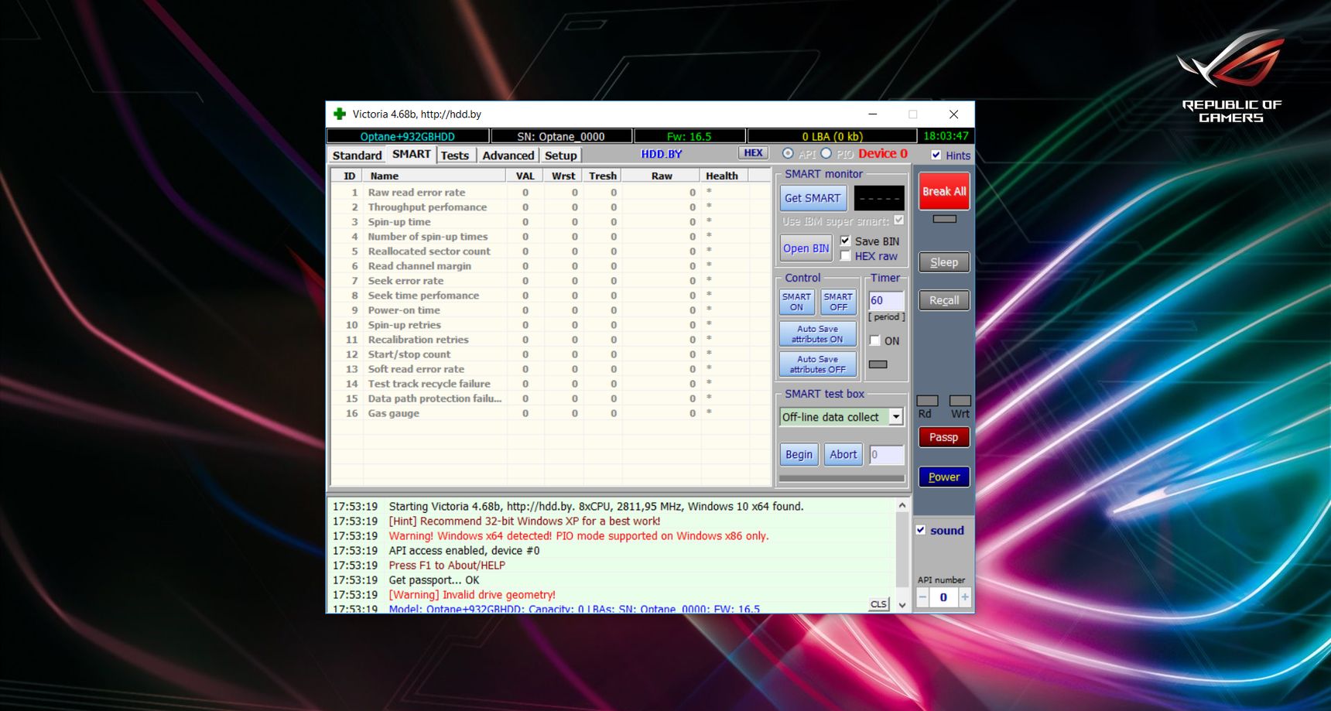Click the SMART ON button

click(x=796, y=302)
